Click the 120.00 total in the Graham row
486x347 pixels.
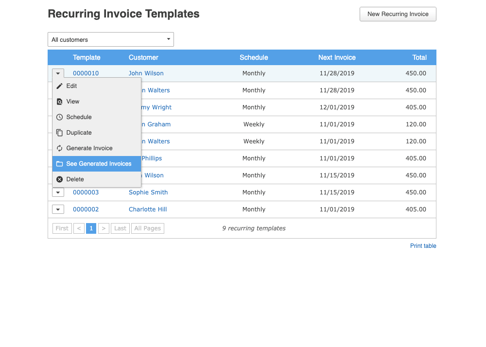point(416,124)
